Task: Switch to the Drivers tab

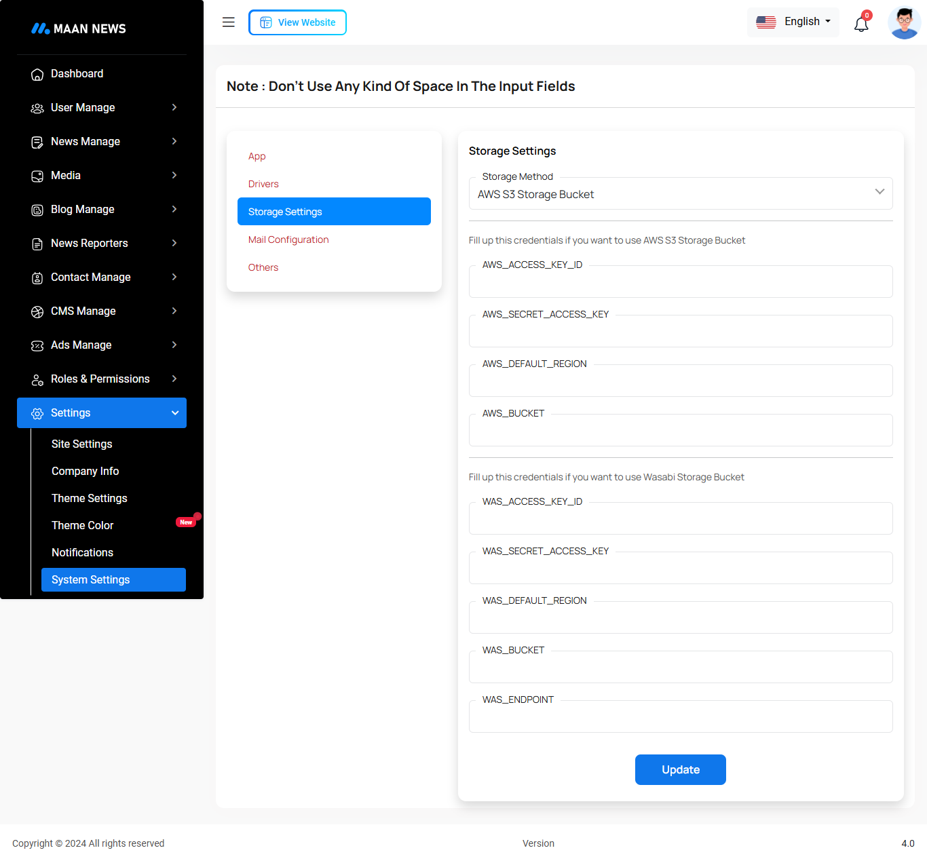Action: point(263,184)
